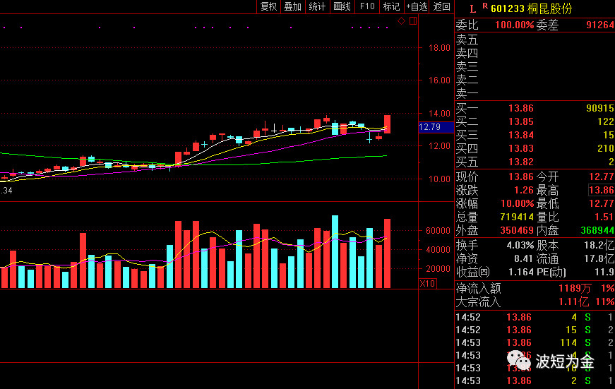Screen dimensions: 615x389
Task: Click 叠加 to overlay another stock
Action: pyautogui.click(x=292, y=6)
